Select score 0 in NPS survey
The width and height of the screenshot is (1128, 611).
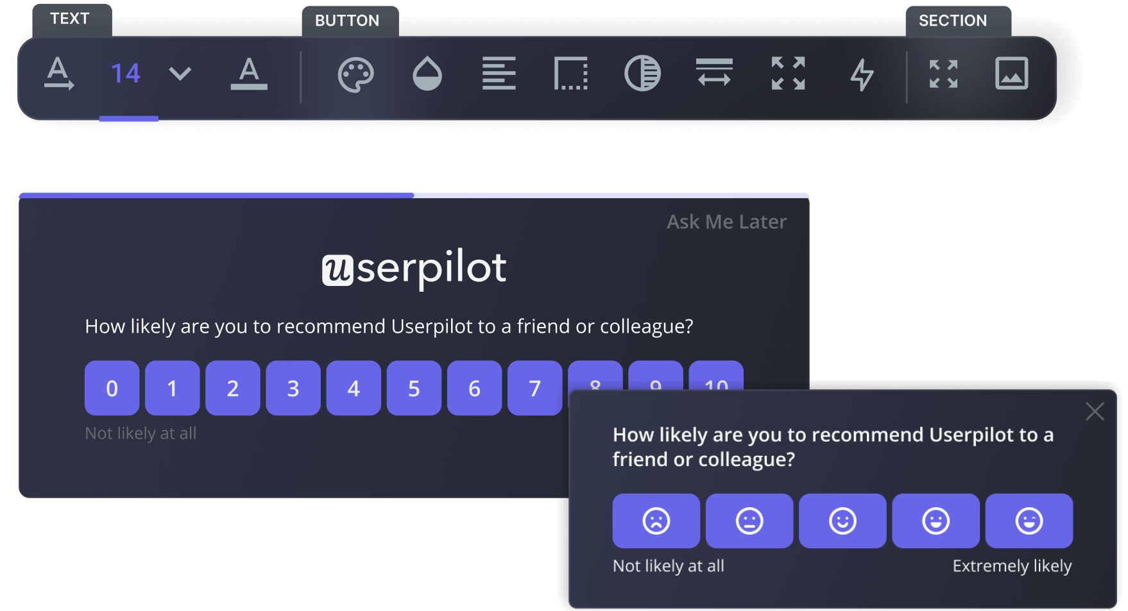112,389
